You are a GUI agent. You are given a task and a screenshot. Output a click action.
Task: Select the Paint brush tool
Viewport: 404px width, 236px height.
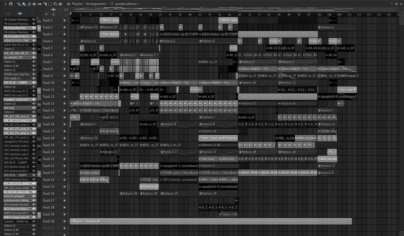24,4
